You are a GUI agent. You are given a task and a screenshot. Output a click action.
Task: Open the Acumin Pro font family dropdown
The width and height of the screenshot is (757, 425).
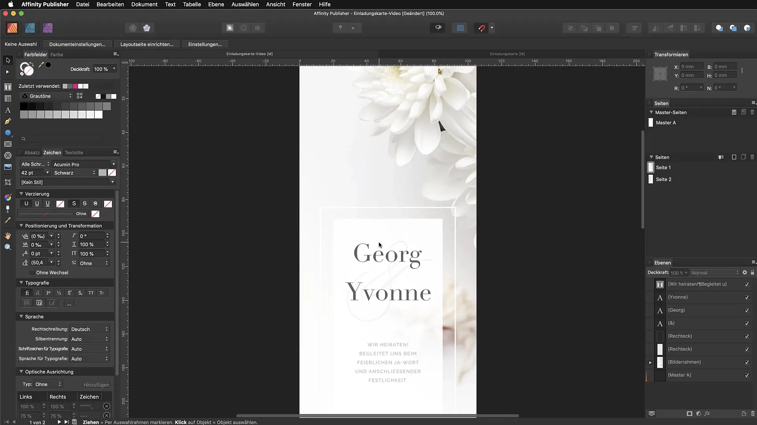pyautogui.click(x=114, y=164)
